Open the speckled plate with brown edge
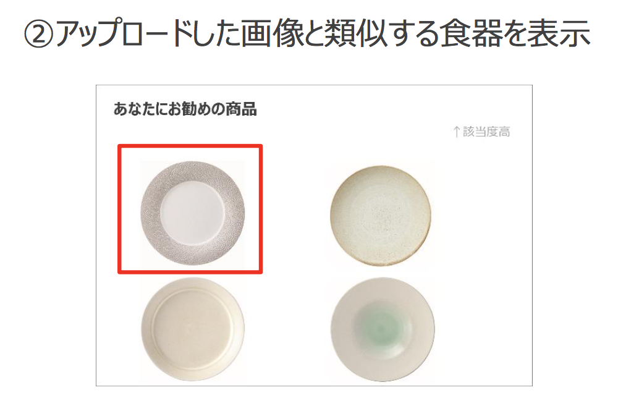The image size is (639, 403). coord(381,216)
